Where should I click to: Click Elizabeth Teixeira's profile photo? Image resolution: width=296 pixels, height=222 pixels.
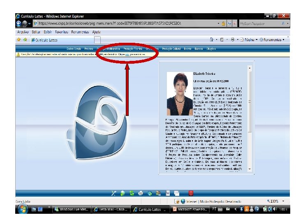[x=180, y=94]
